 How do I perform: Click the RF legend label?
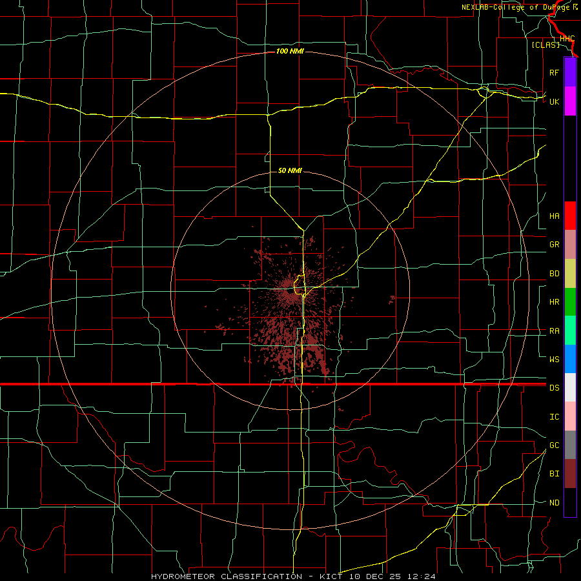pos(554,72)
